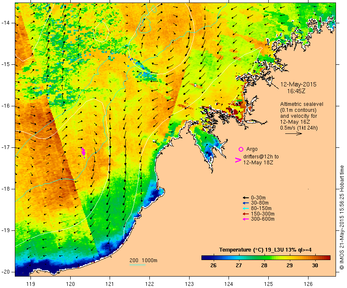Click the longitude label 123

click(189, 284)
